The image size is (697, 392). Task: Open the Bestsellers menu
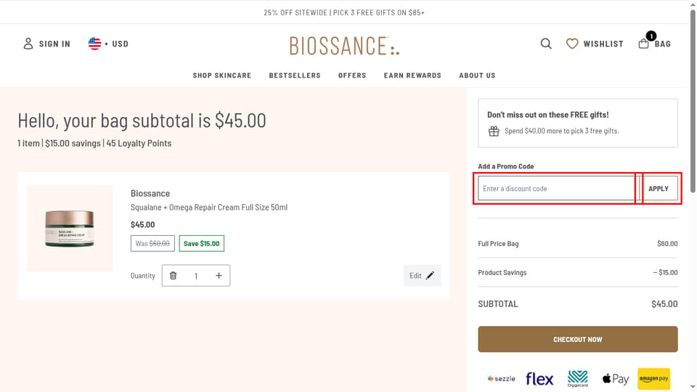pyautogui.click(x=295, y=75)
